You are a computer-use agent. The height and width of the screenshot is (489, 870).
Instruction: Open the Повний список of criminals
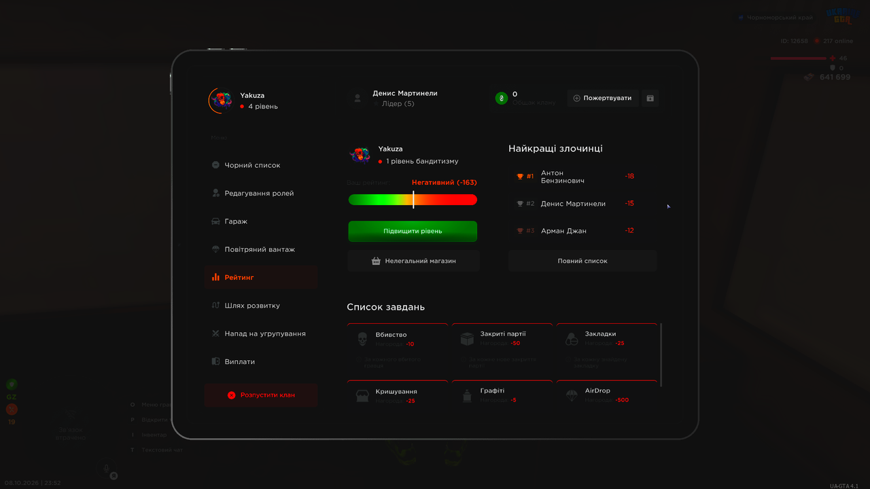coord(582,261)
